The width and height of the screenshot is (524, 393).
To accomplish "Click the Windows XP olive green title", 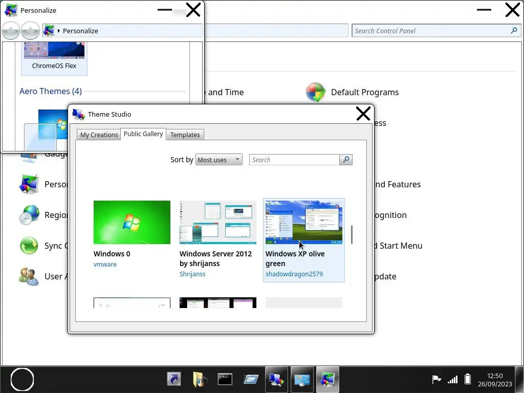I will 295,258.
